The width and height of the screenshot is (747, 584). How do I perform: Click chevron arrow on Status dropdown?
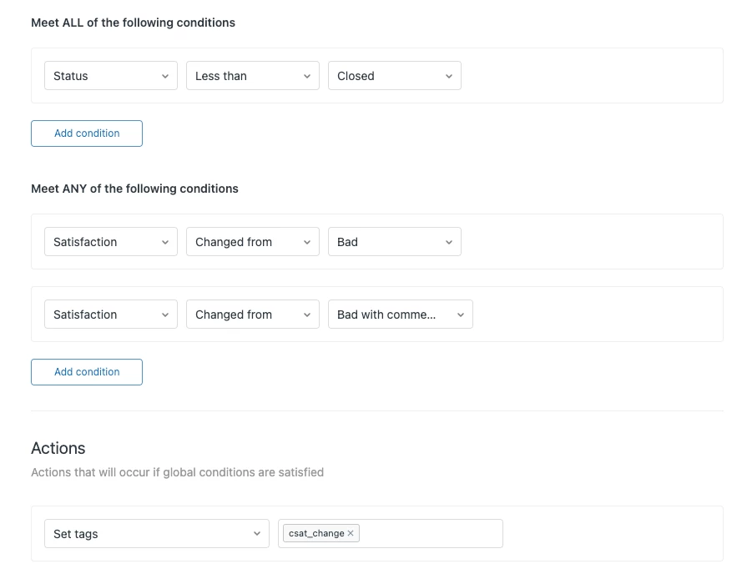[x=164, y=76]
